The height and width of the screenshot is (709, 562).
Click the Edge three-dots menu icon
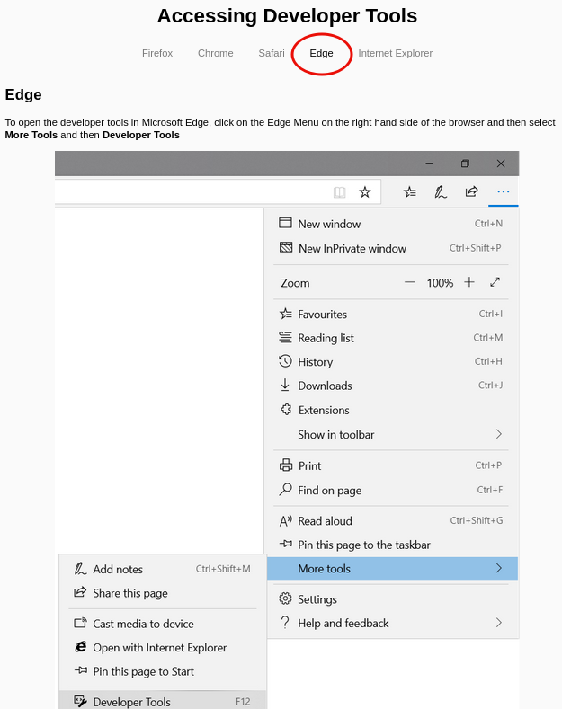point(503,191)
